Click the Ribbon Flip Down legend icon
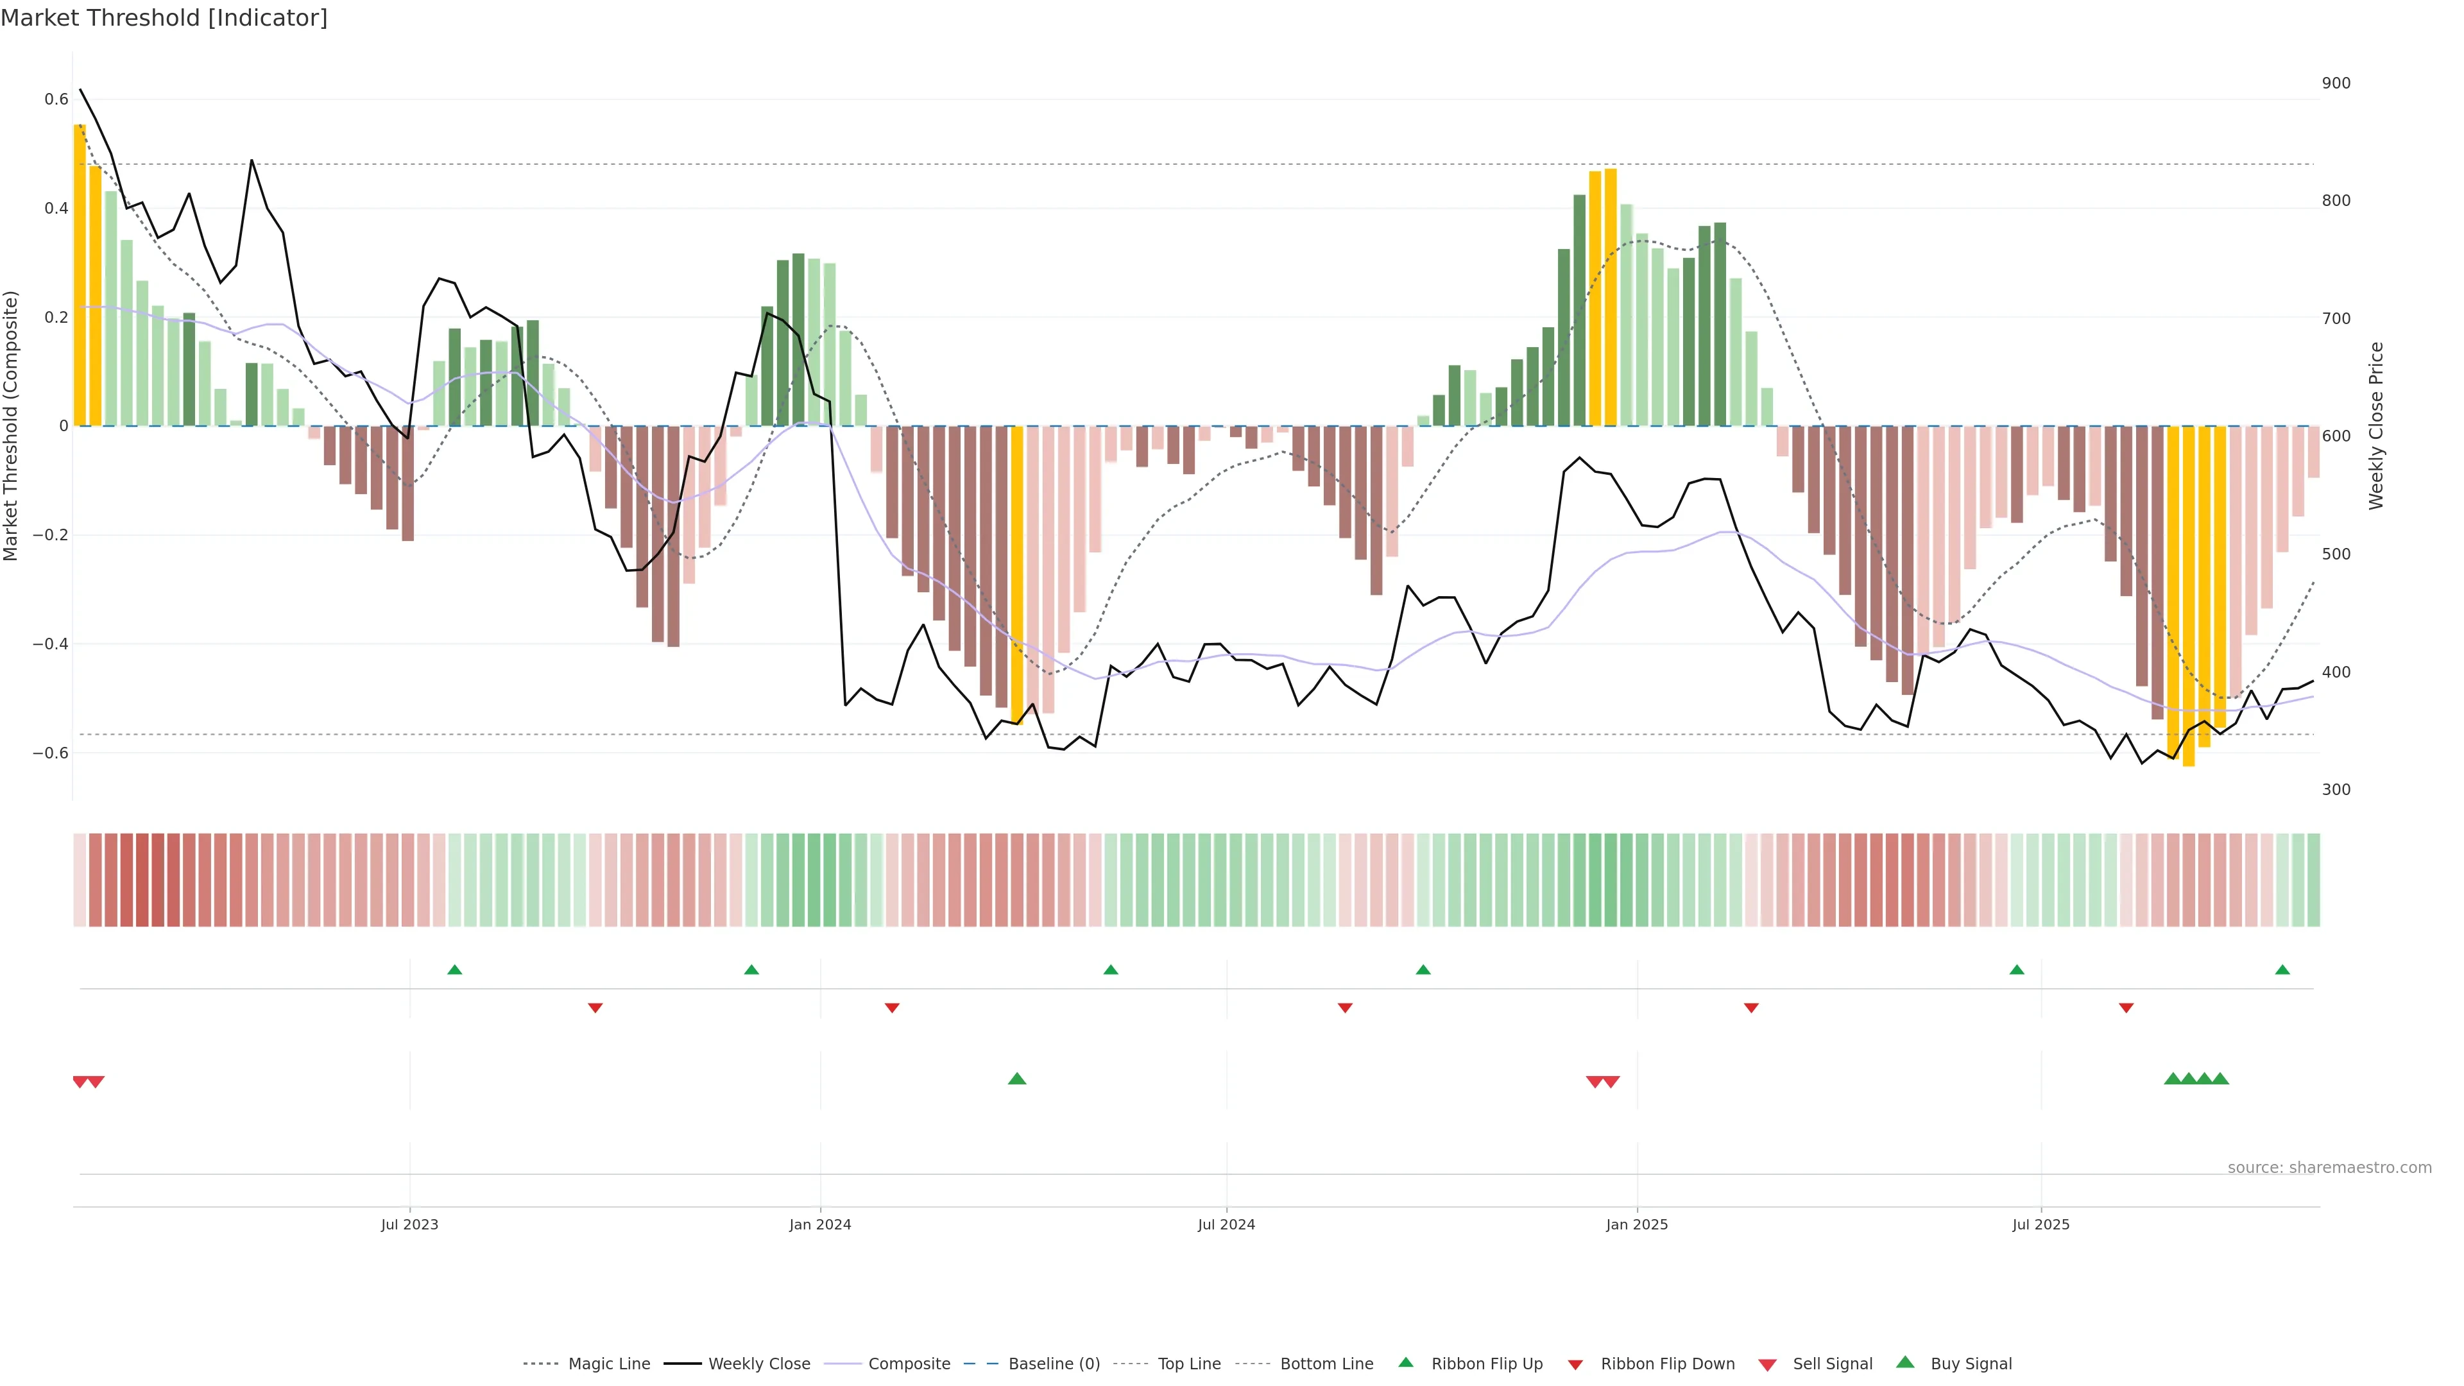Screen dimensions: 2464x1386 [x=1575, y=1364]
